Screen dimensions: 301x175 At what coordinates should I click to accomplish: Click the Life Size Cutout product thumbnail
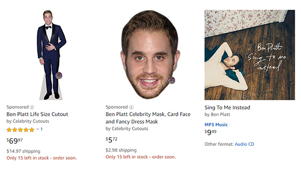click(51, 55)
